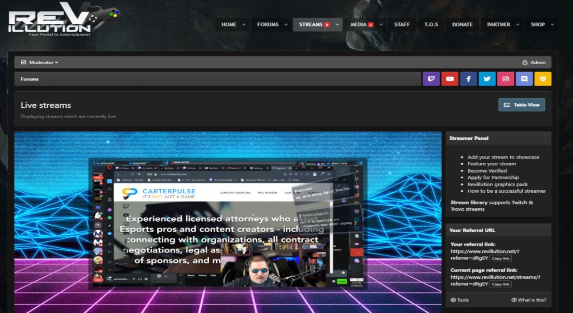Click the featured live stream video
This screenshot has height=313, width=573.
[228, 222]
